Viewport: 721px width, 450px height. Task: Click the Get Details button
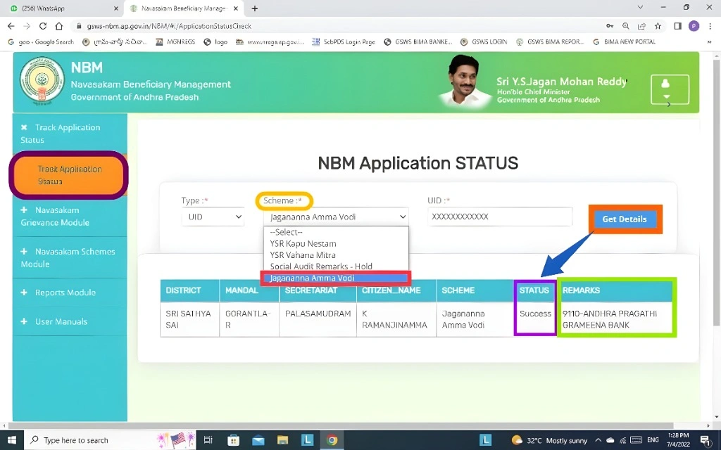coord(625,219)
